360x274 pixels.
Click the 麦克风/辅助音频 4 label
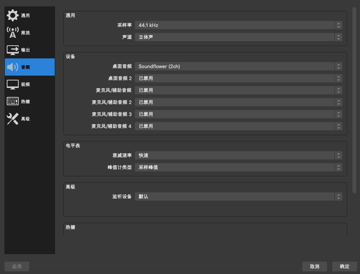(x=111, y=126)
